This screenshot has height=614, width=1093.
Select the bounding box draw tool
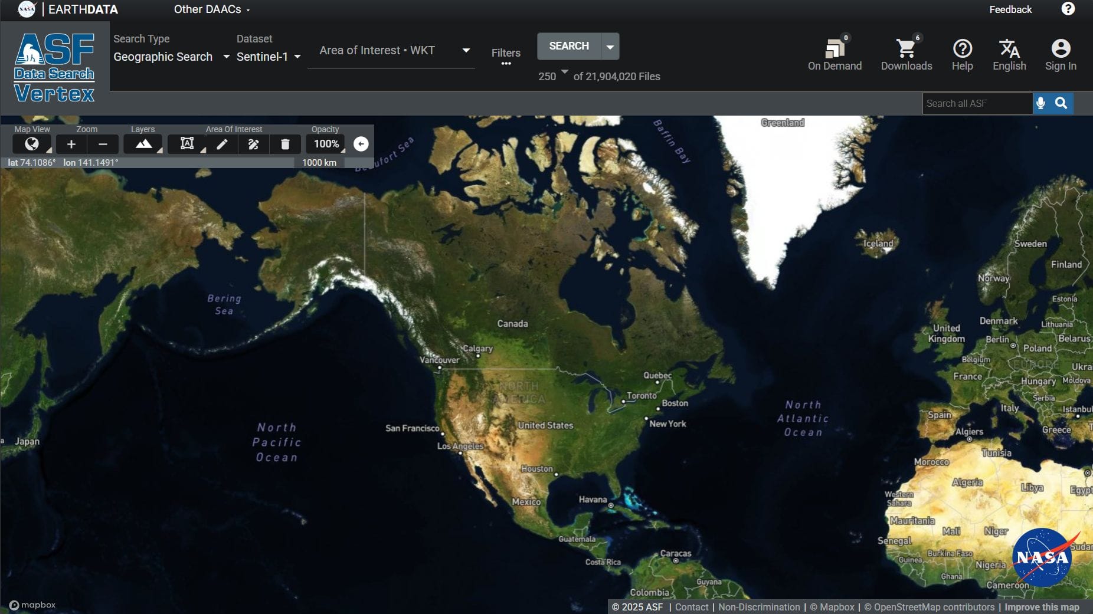187,144
